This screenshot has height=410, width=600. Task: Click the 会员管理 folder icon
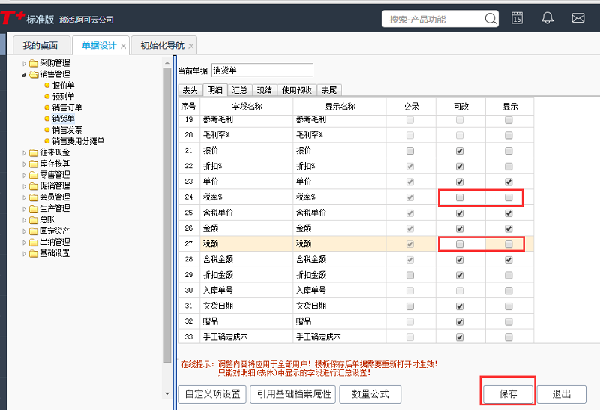tap(34, 197)
